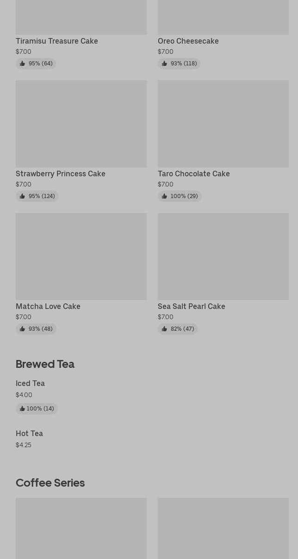
Task: Open the Strawberry Princess Cake photo
Action: click(81, 124)
